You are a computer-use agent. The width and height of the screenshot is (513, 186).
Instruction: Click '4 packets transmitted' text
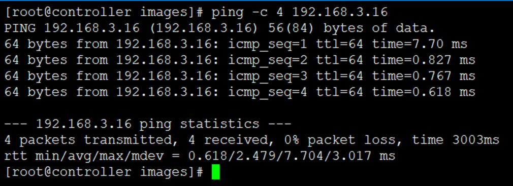pyautogui.click(x=89, y=140)
